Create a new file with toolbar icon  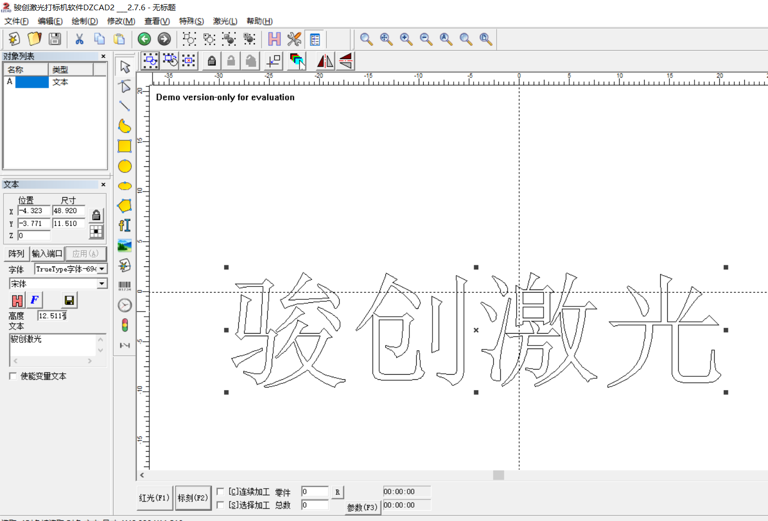click(14, 39)
